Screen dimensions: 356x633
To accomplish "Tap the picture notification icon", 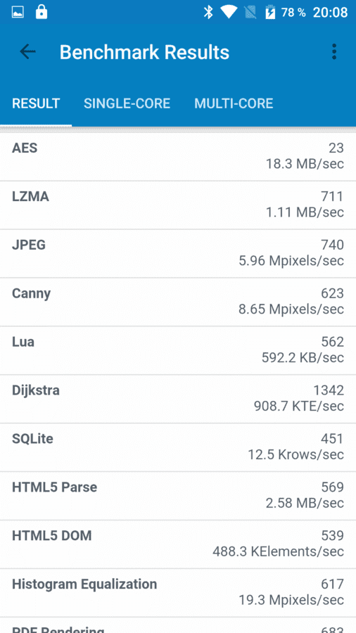I will (18, 13).
